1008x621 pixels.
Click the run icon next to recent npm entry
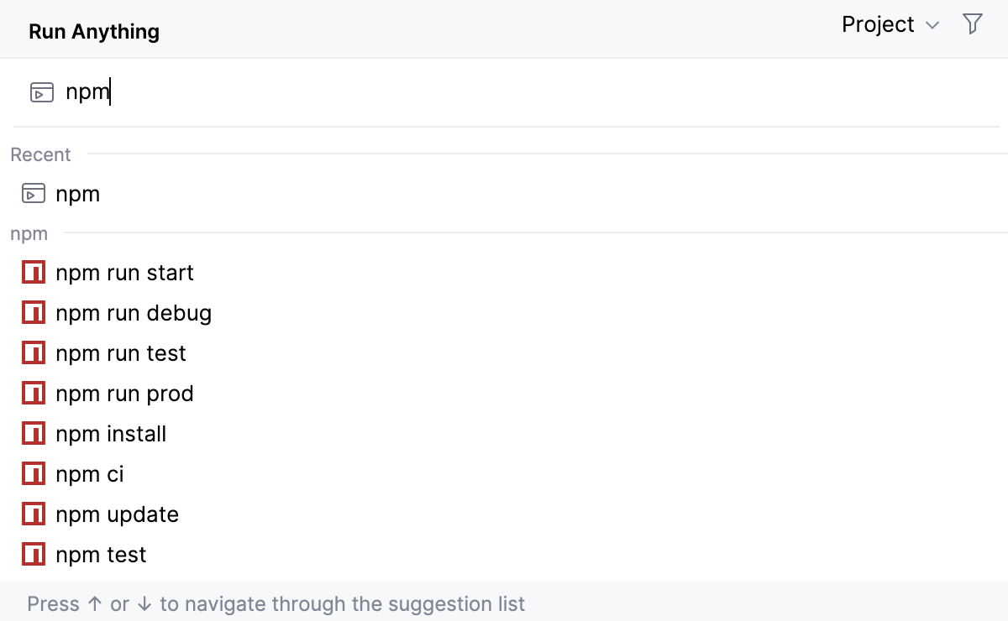click(x=34, y=193)
